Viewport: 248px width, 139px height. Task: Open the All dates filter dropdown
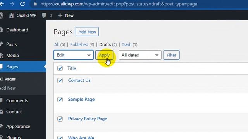(x=140, y=55)
